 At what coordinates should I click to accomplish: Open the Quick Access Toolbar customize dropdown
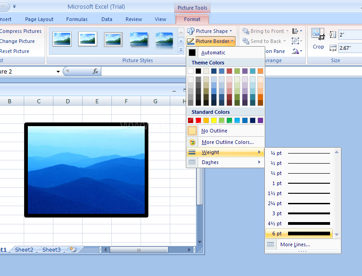tap(14, 6)
